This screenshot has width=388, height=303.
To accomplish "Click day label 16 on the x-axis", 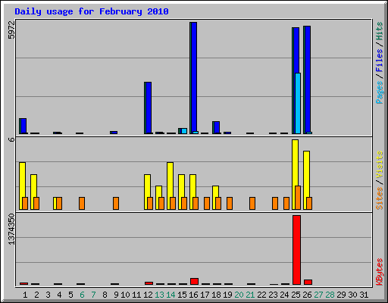I will coord(193,295).
